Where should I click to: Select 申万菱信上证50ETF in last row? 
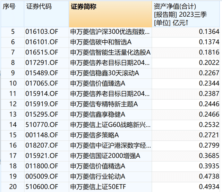pos(100,186)
